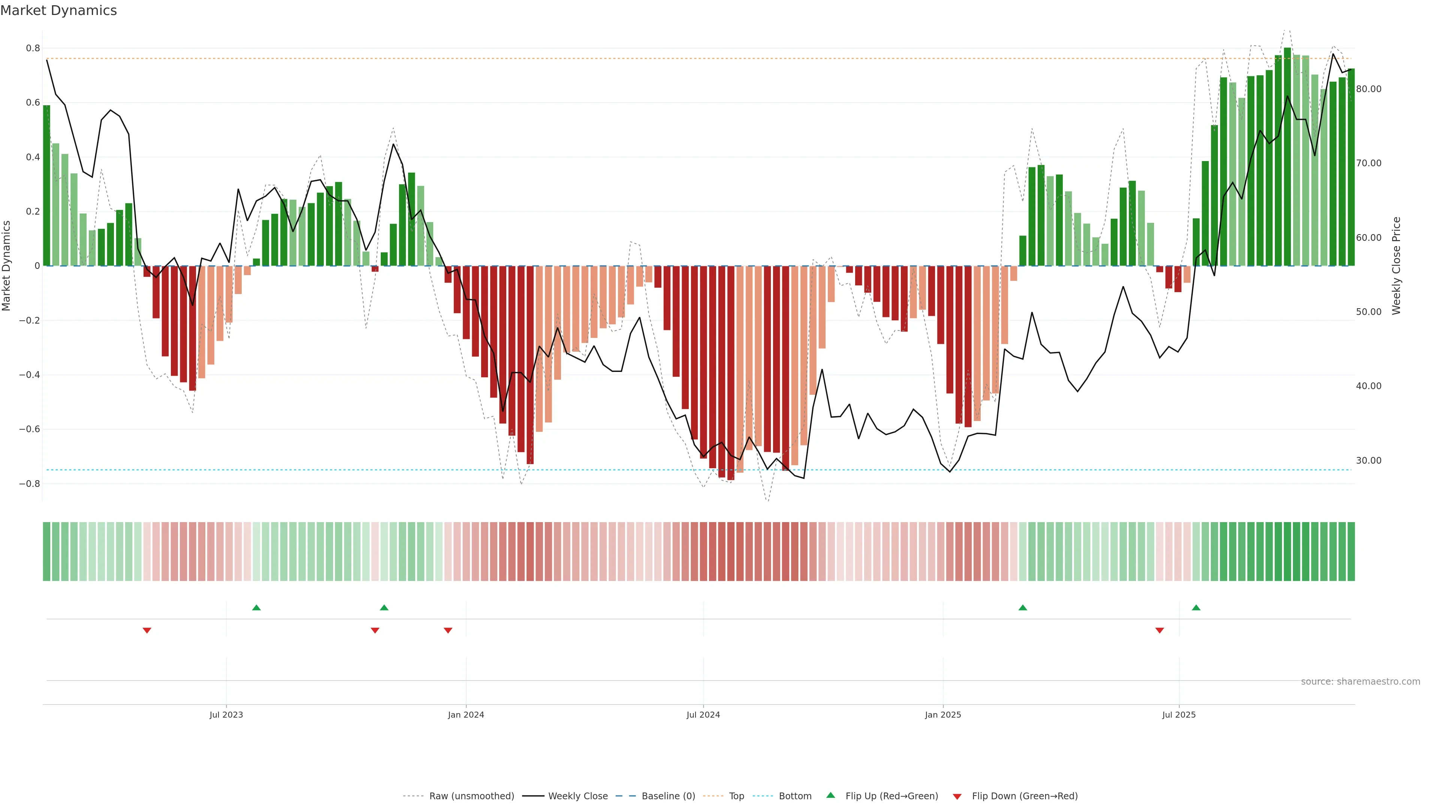Click the Jan 2025 x-axis label
1439x809 pixels.
[943, 715]
